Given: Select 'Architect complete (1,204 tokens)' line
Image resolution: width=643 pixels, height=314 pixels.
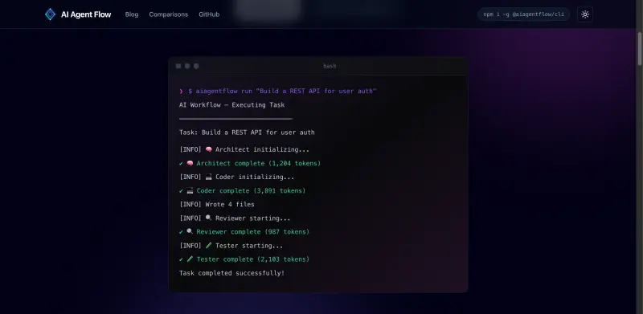Looking at the screenshot, I should click(x=258, y=163).
